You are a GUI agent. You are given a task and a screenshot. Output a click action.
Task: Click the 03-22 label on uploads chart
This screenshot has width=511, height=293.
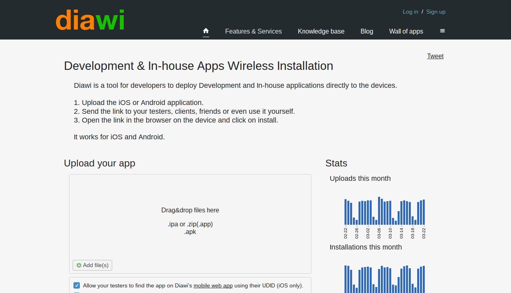pos(424,233)
